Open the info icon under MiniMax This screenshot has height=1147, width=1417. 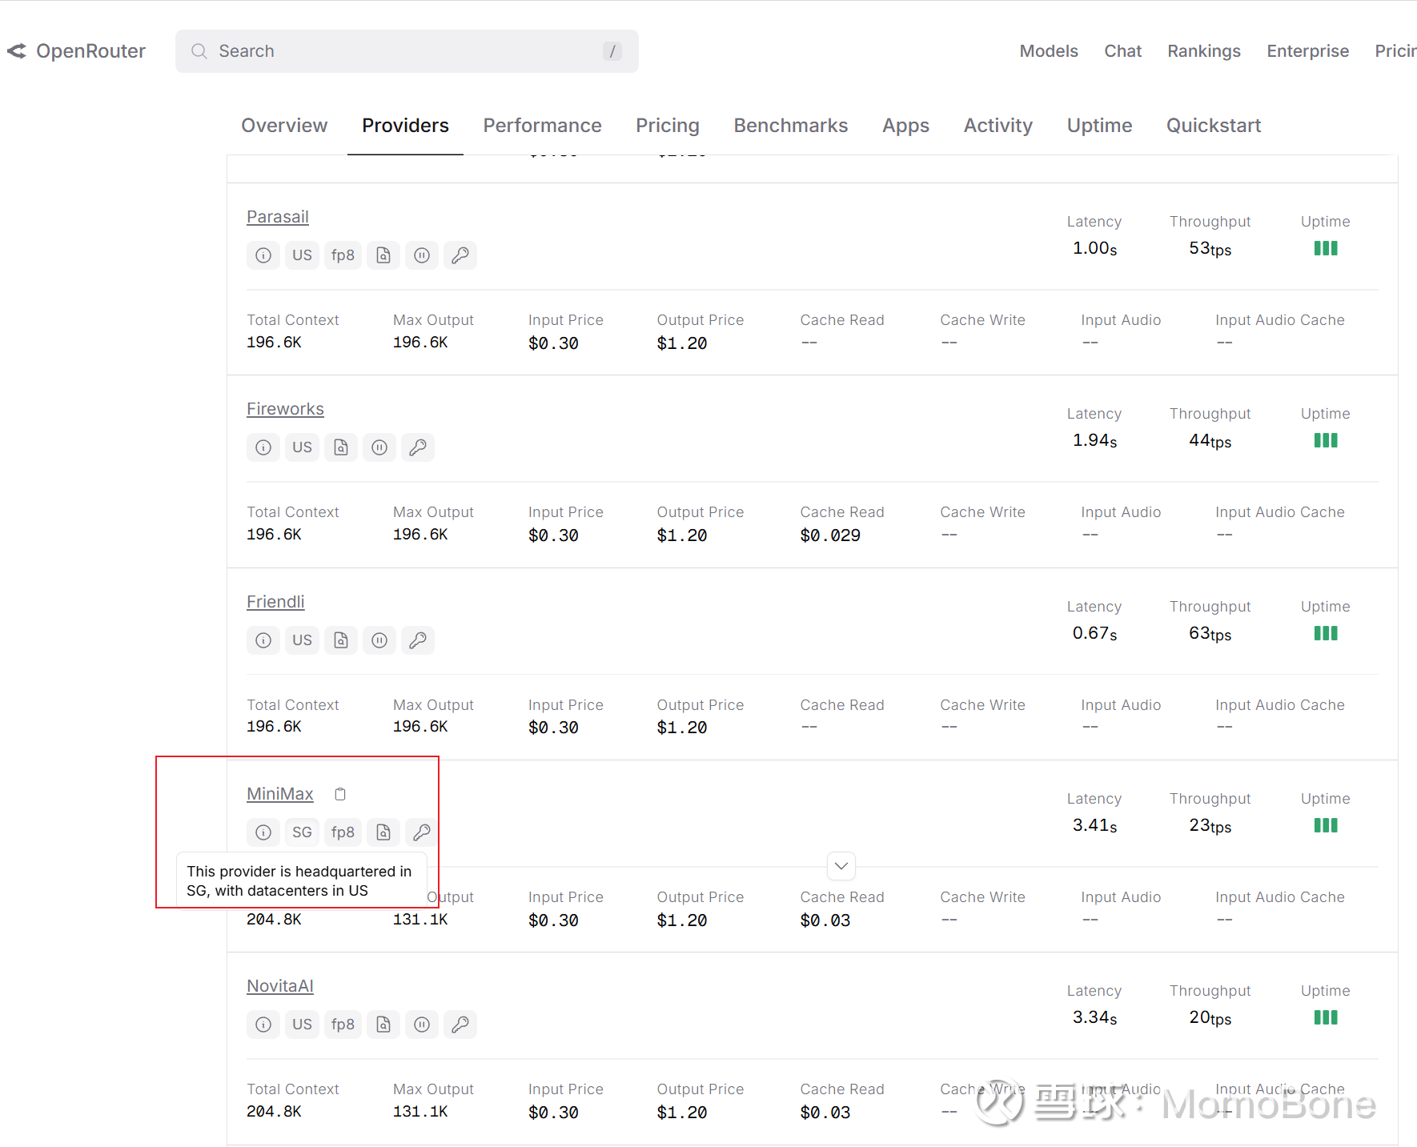coord(263,832)
